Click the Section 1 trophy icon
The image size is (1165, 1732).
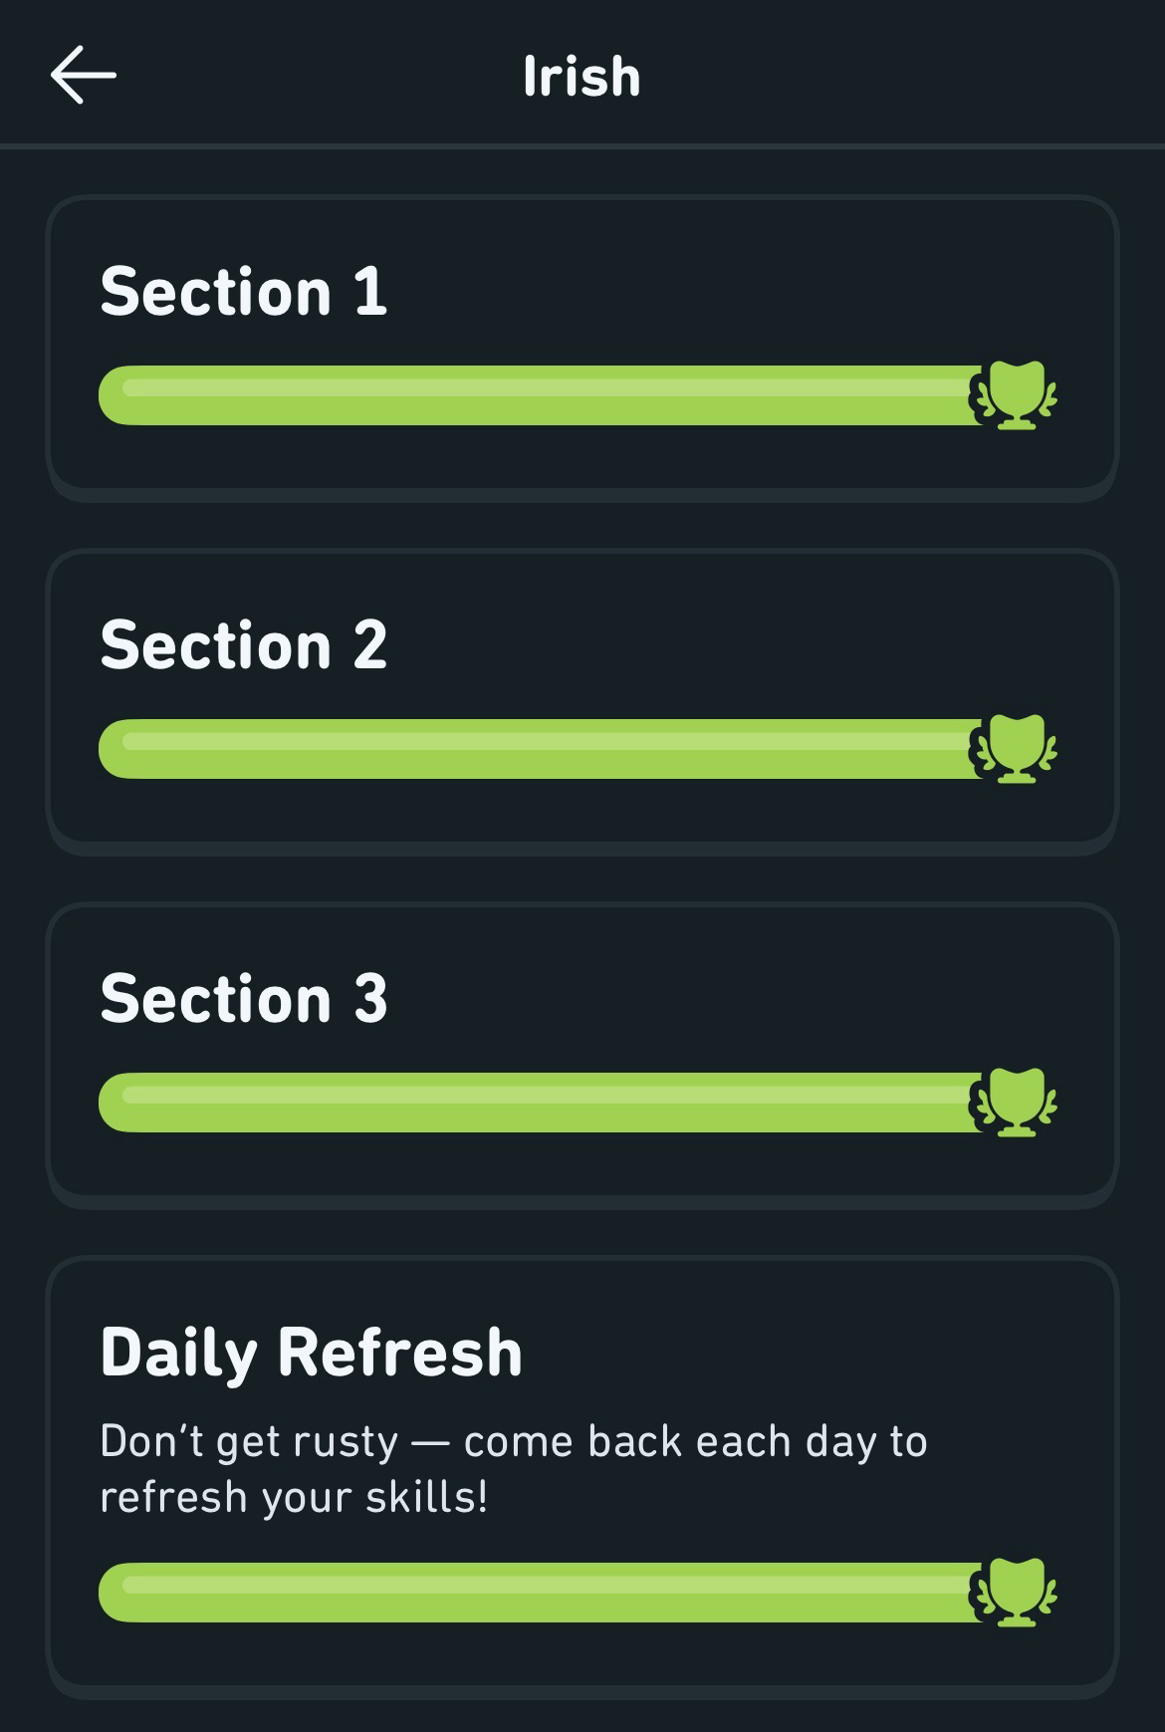1015,395
